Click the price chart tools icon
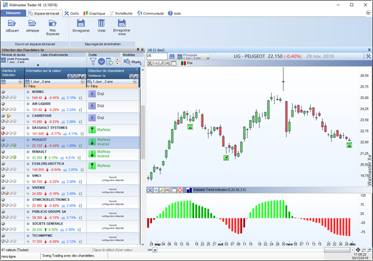 [x=150, y=63]
